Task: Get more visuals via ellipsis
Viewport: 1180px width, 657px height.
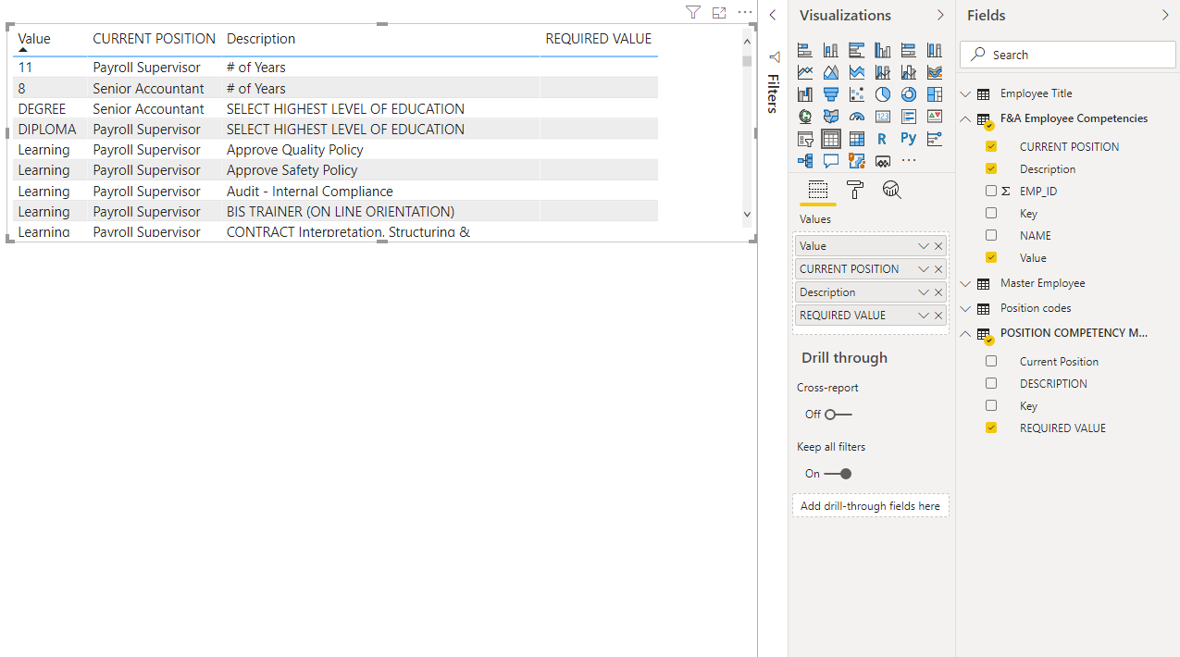Action: click(x=909, y=160)
